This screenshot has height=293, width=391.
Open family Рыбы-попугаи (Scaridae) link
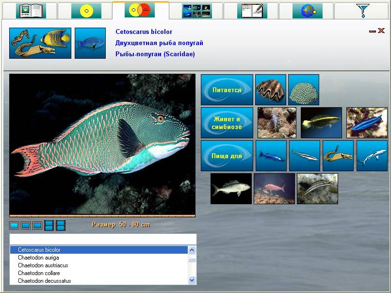155,54
